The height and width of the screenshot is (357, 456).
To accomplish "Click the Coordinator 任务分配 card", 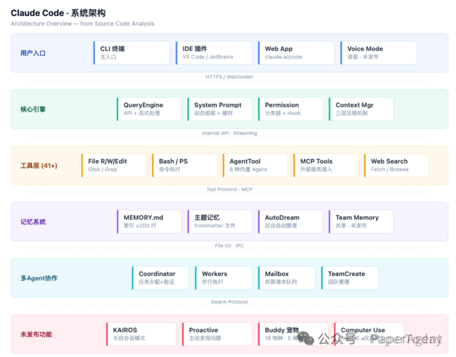I will (x=160, y=277).
